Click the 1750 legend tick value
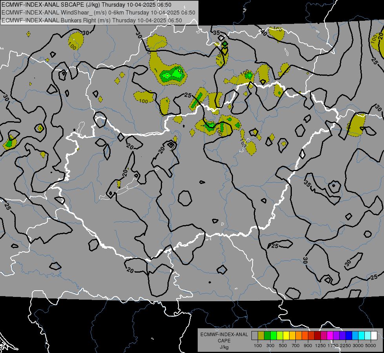 click(333, 346)
